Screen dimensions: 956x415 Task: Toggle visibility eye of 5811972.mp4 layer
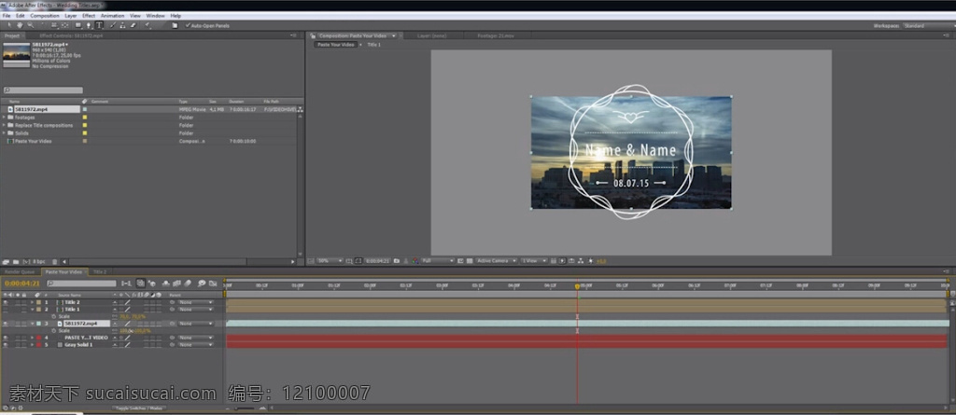(x=6, y=324)
